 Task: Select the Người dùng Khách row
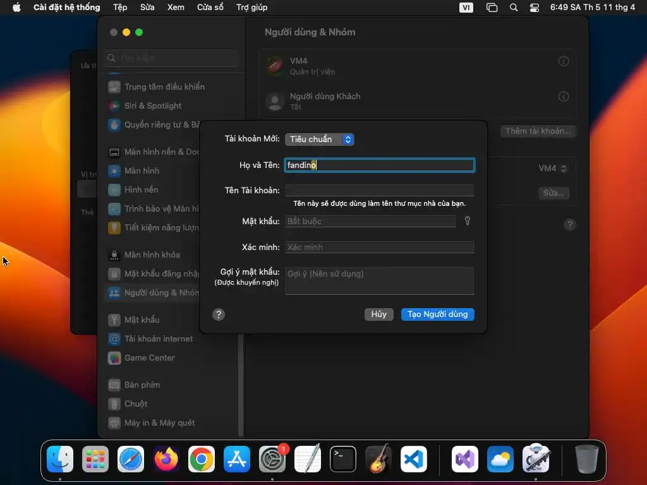coord(417,101)
